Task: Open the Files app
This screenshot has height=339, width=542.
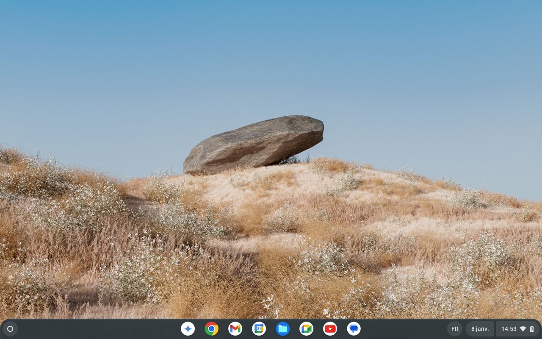Action: [x=283, y=329]
